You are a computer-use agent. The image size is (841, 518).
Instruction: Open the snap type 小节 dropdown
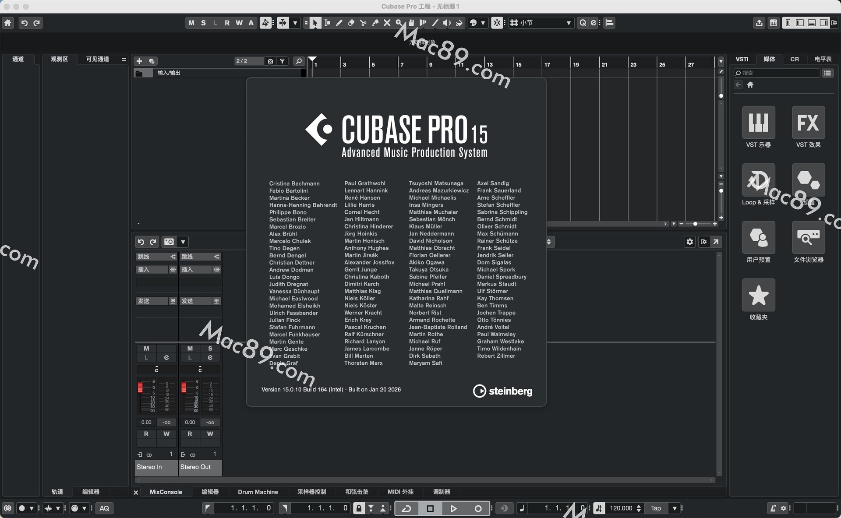569,23
